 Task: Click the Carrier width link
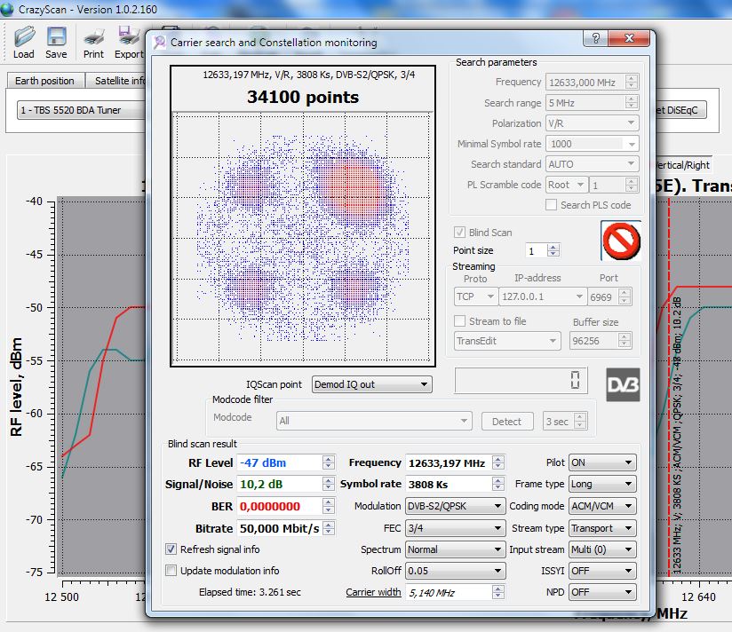point(373,592)
